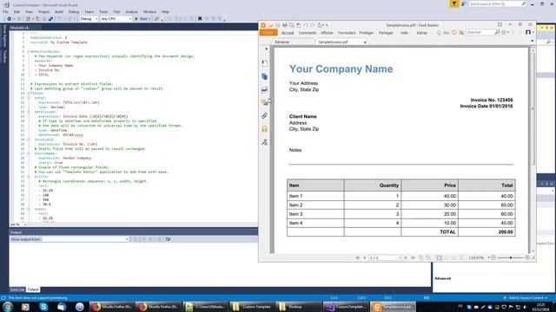
Task: Open the Protéger tab in Foxit Reader
Action: click(367, 33)
